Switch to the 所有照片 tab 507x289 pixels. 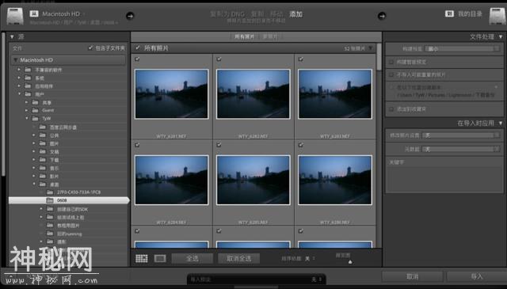pos(244,37)
